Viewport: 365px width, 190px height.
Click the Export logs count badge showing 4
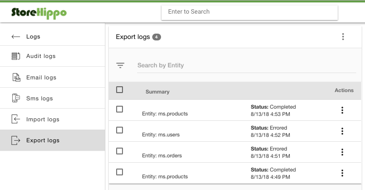[x=157, y=37]
